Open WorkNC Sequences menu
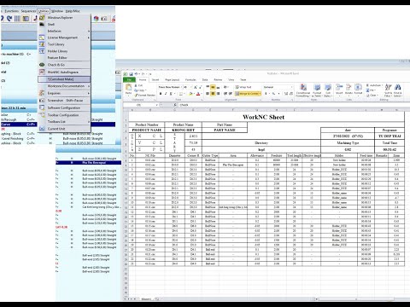This screenshot has width=410, height=307. pos(28,11)
